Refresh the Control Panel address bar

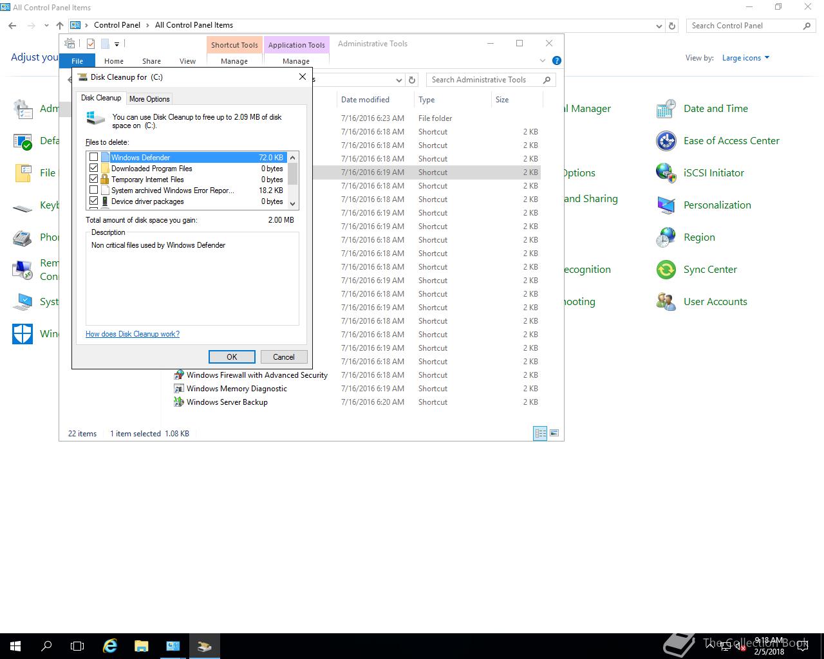point(672,26)
